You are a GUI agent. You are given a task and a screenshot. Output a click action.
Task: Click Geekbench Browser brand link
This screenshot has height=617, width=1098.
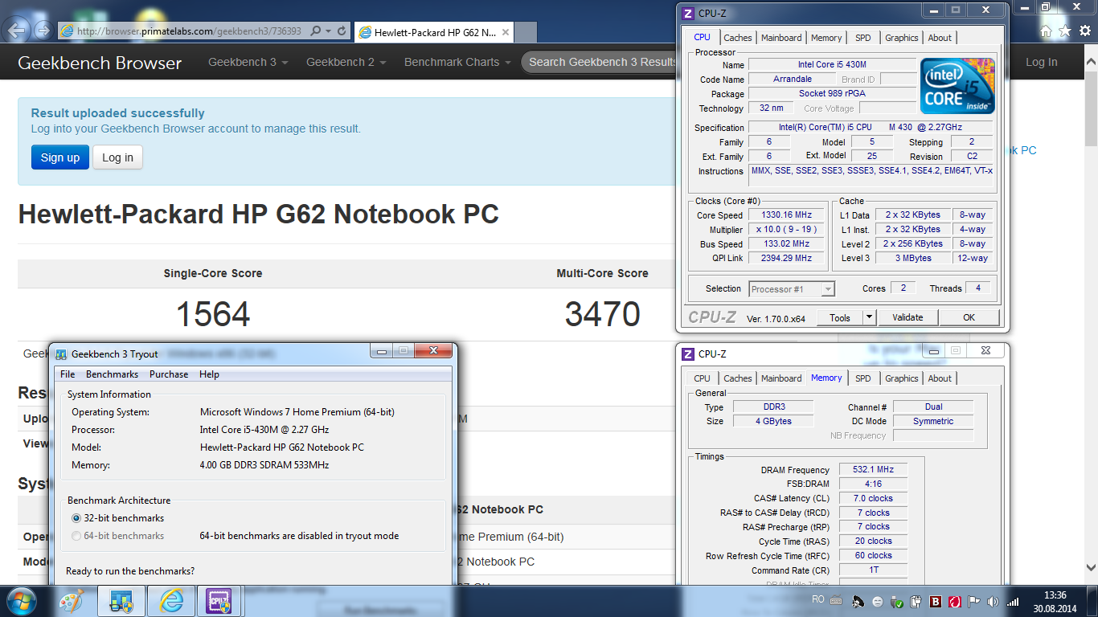tap(100, 63)
